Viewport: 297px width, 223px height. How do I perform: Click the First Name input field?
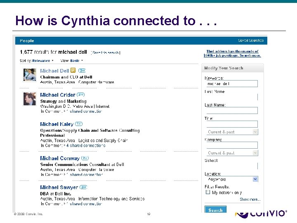232,97
